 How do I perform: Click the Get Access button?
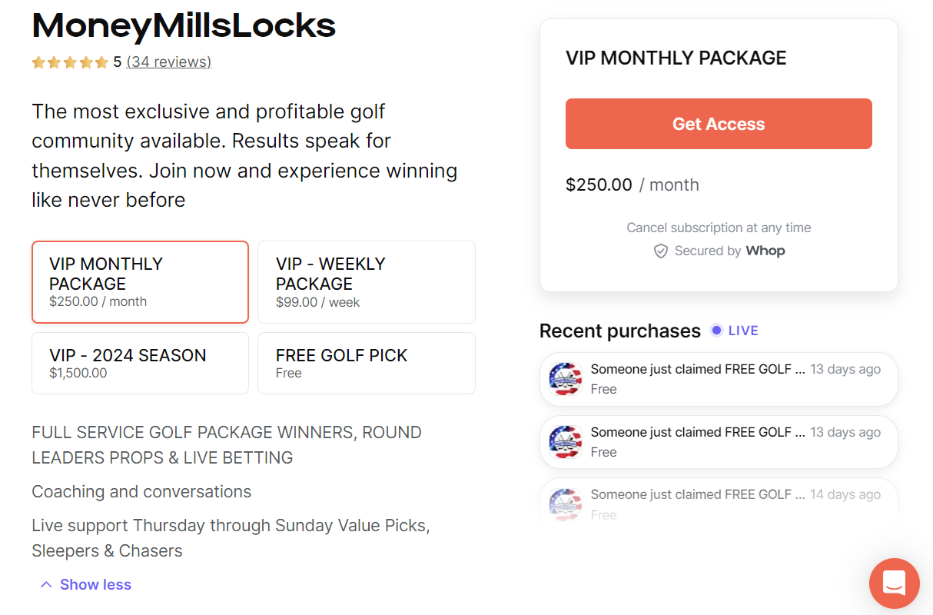coord(718,124)
